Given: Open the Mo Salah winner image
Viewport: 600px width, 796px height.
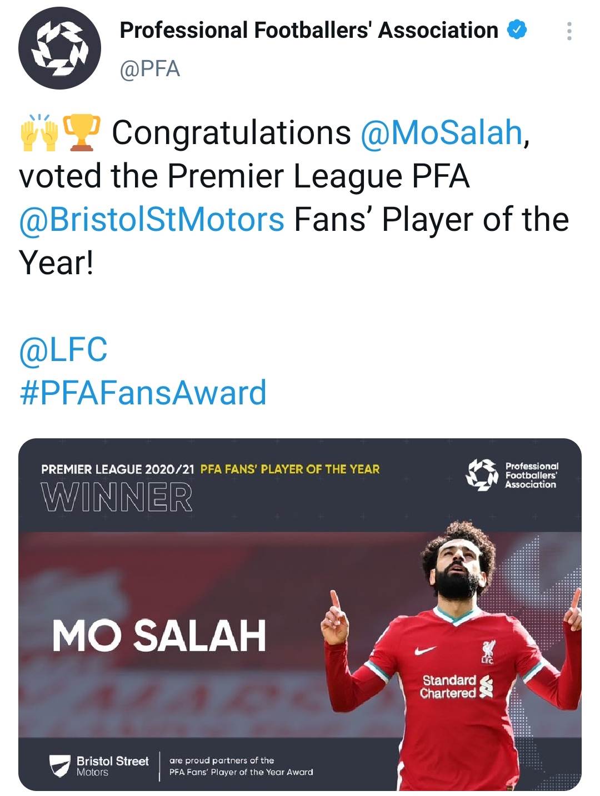Looking at the screenshot, I should pos(300,614).
